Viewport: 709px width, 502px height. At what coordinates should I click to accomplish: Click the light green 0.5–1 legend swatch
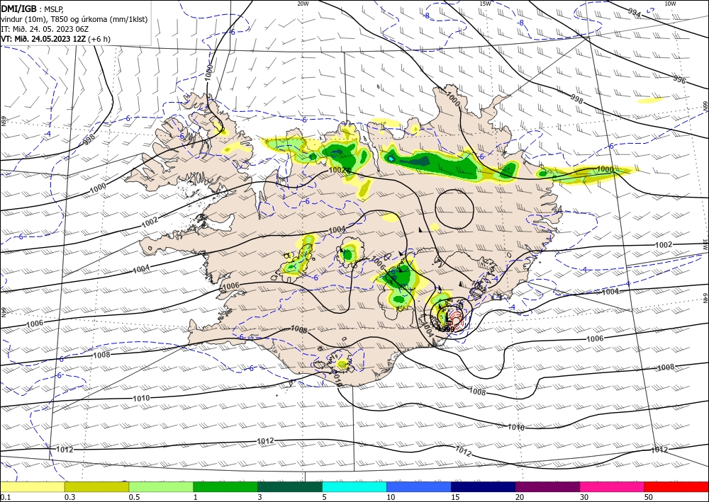pos(161,486)
